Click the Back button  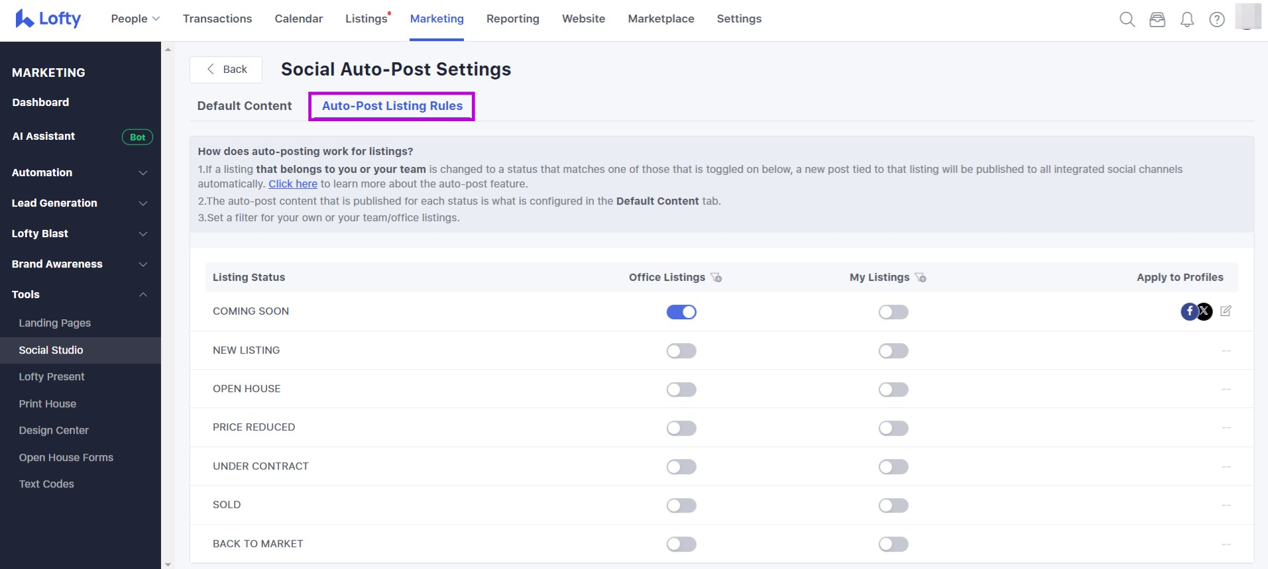226,70
